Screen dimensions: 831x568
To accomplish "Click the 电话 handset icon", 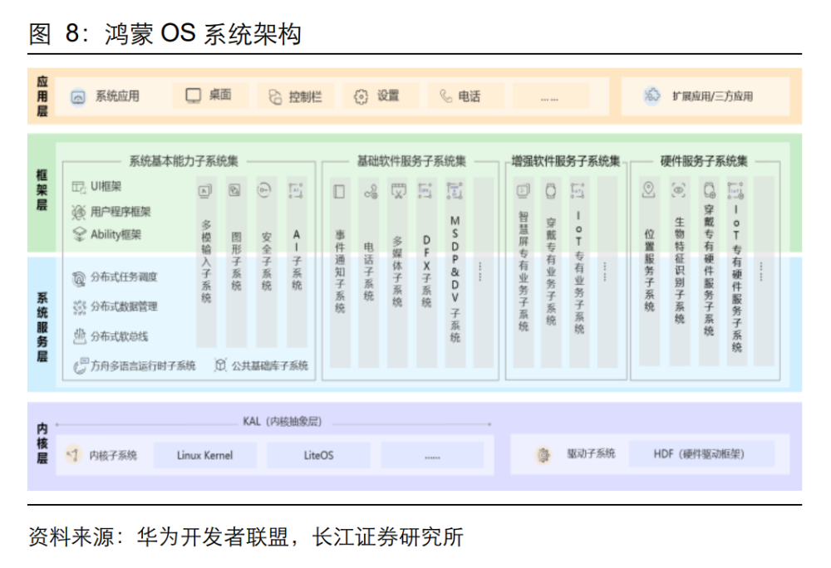I will tap(445, 96).
